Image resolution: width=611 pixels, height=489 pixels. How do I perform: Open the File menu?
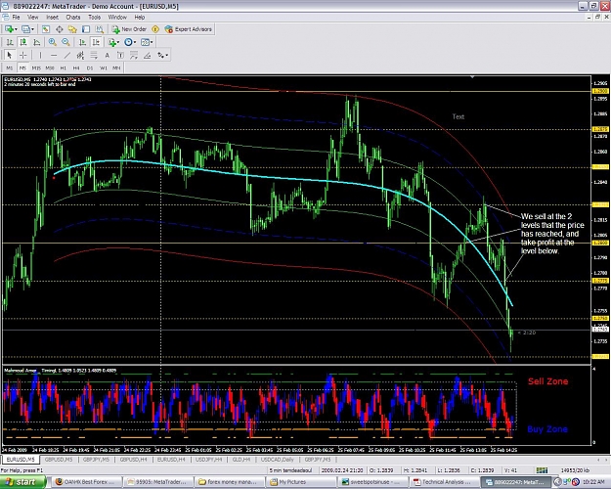click(16, 18)
